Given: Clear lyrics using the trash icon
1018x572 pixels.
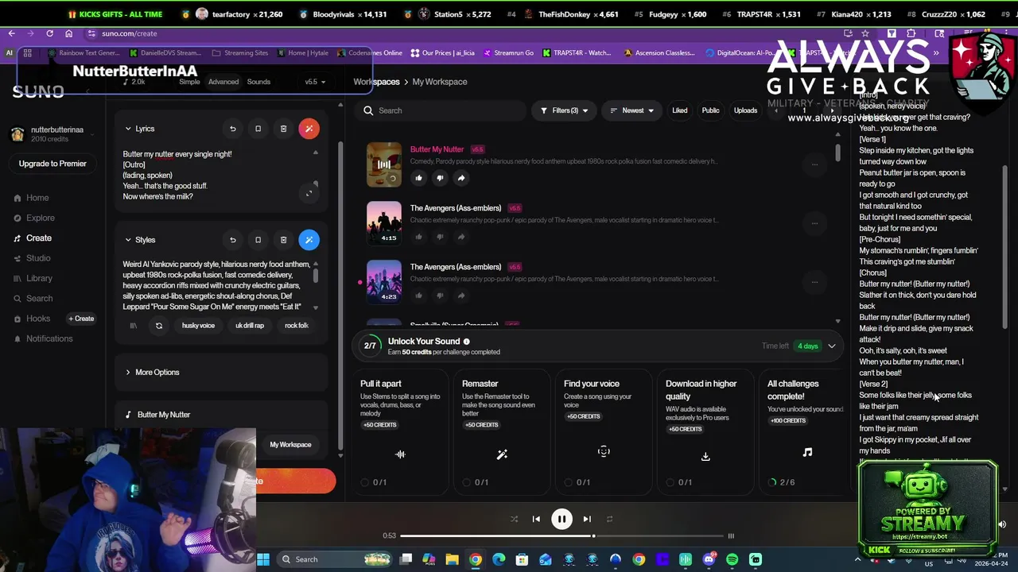Looking at the screenshot, I should point(283,129).
